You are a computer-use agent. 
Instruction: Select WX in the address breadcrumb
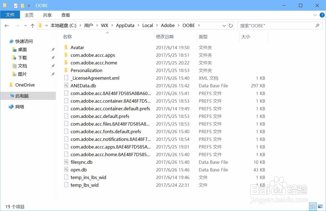[104, 25]
